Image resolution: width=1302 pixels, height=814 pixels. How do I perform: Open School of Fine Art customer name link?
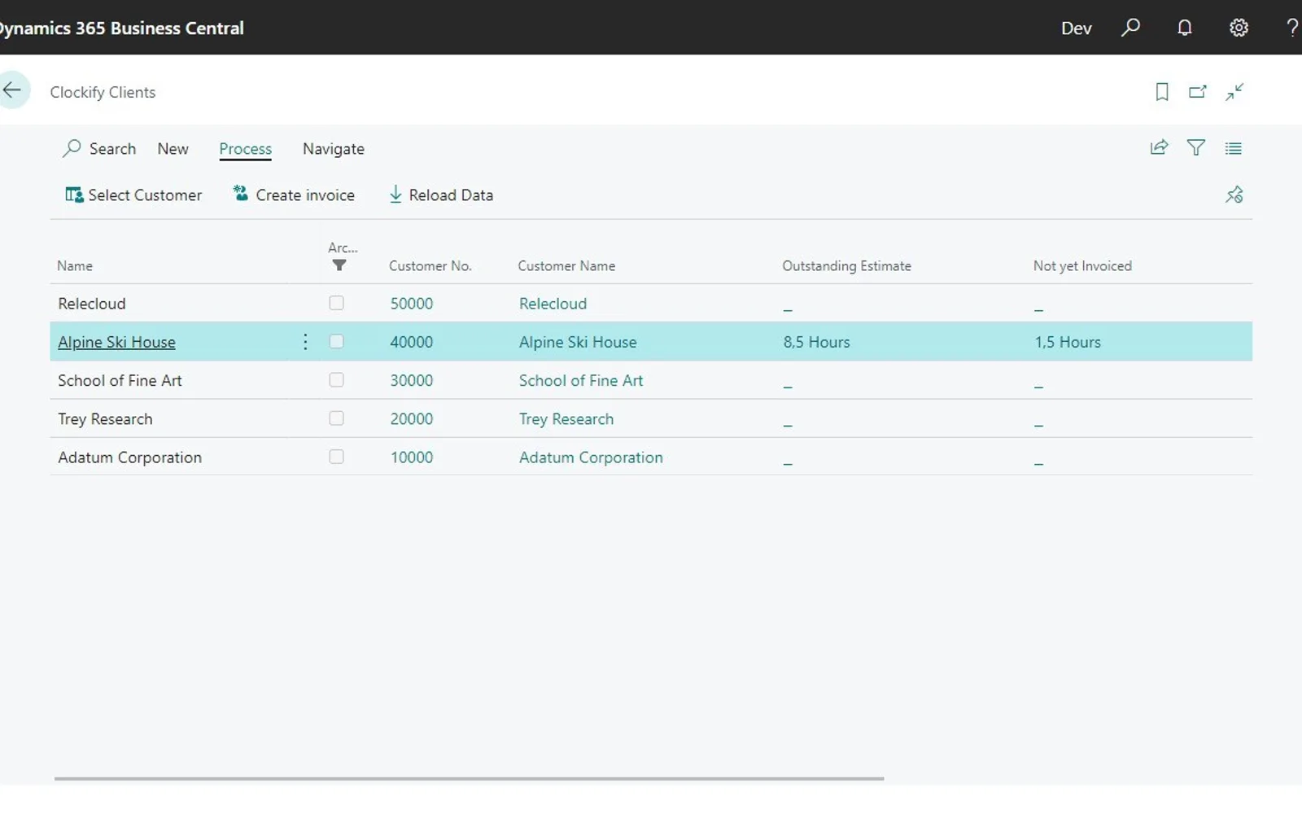581,381
